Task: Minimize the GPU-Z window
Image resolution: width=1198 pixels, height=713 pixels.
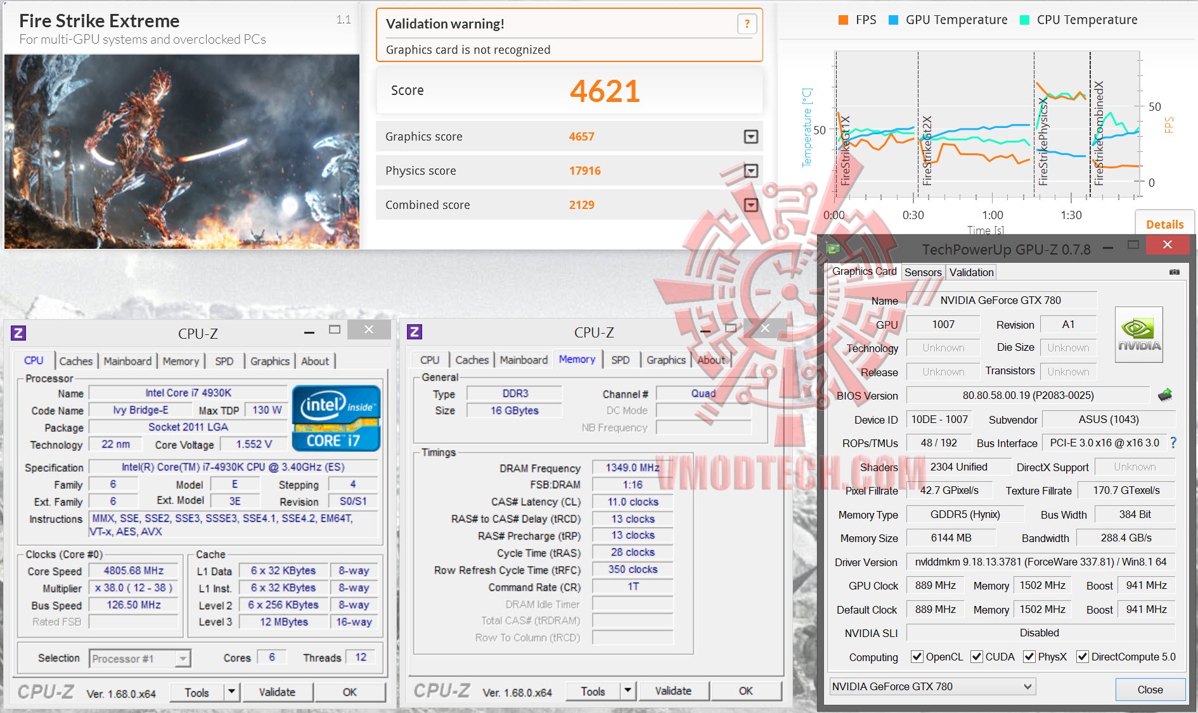Action: pos(1108,248)
